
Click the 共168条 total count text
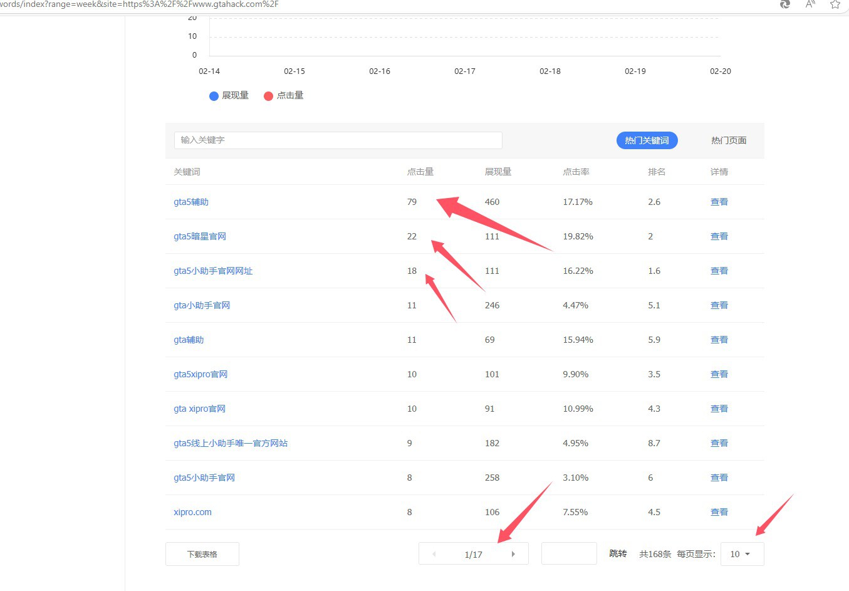click(x=655, y=554)
